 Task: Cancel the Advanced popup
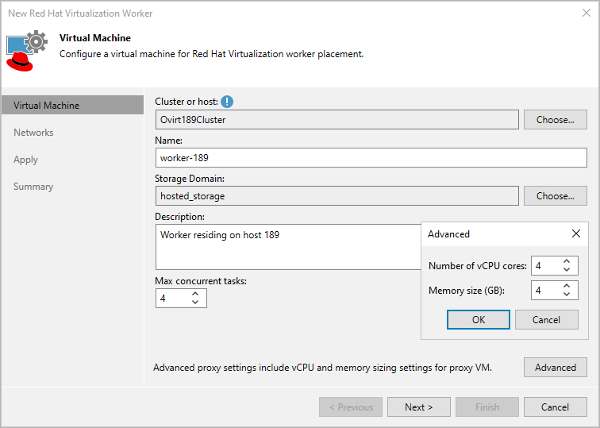click(546, 320)
